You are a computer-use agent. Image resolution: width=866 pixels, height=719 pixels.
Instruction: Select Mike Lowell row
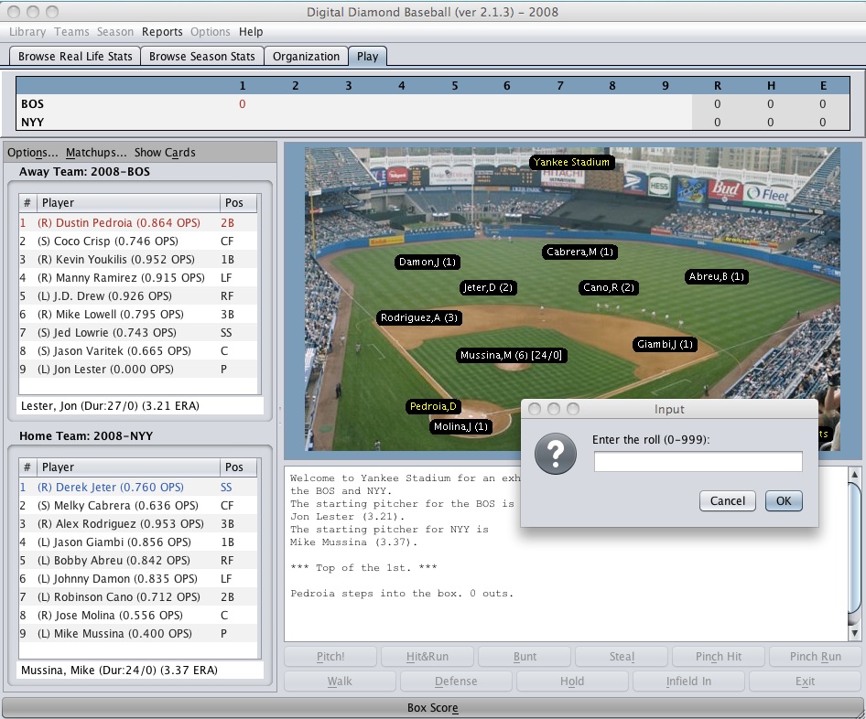coord(138,314)
